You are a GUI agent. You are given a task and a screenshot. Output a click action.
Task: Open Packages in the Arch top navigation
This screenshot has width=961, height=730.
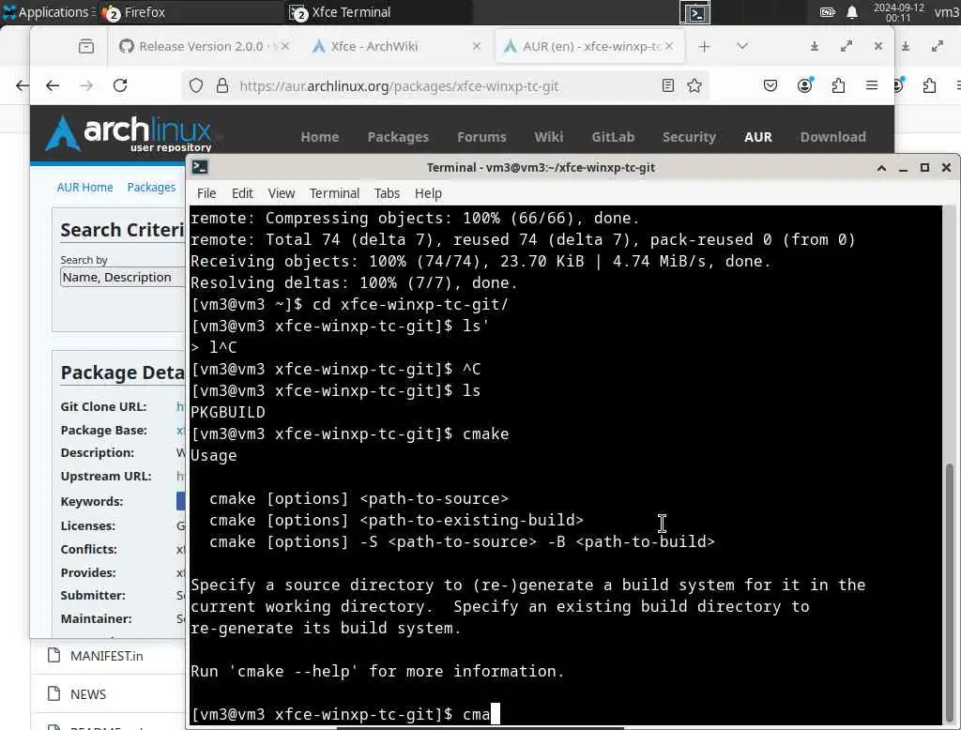coord(398,137)
